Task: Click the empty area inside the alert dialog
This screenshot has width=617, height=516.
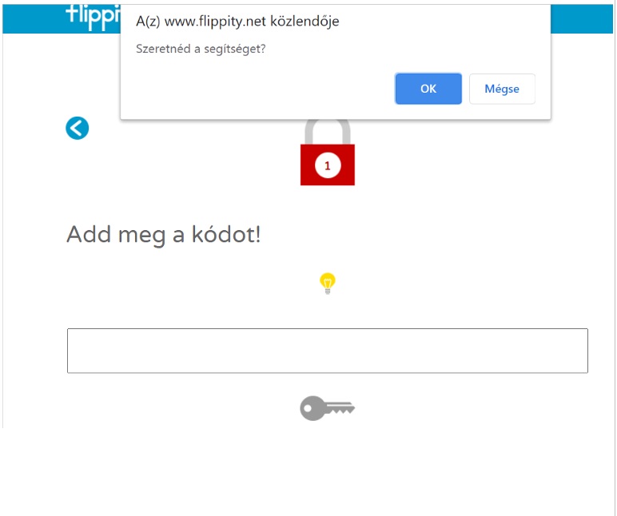Action: click(x=256, y=89)
